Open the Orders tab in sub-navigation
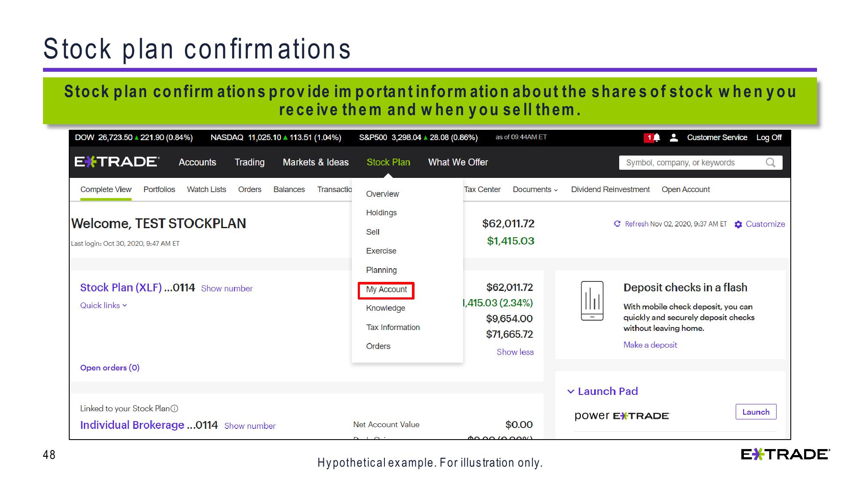The image size is (860, 483). (250, 190)
